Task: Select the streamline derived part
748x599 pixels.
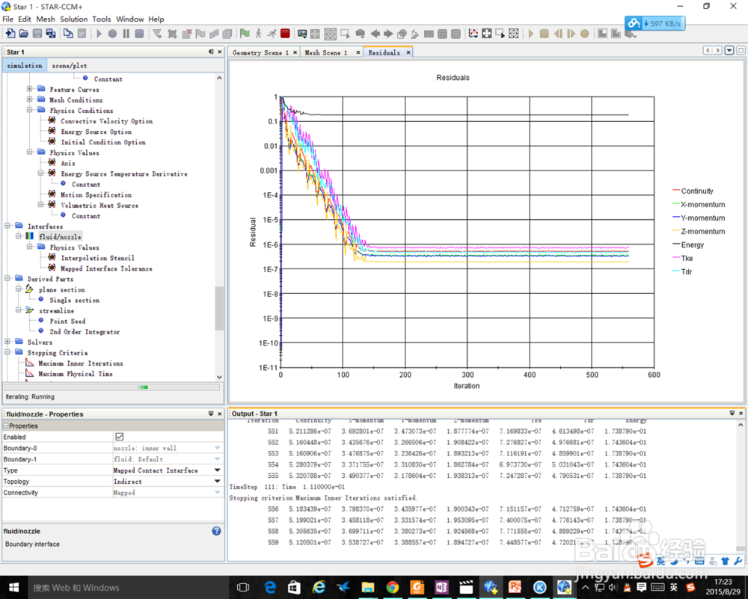Action: [56, 310]
